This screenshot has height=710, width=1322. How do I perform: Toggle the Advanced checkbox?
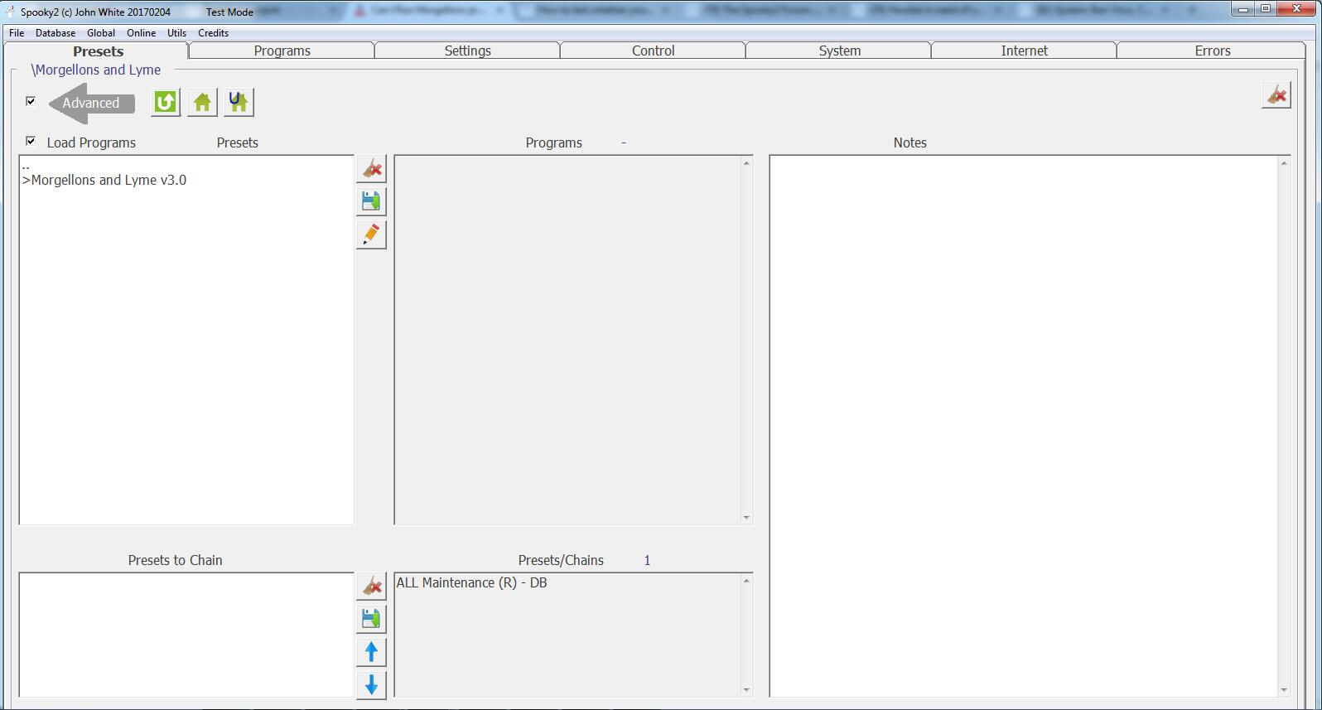[31, 101]
